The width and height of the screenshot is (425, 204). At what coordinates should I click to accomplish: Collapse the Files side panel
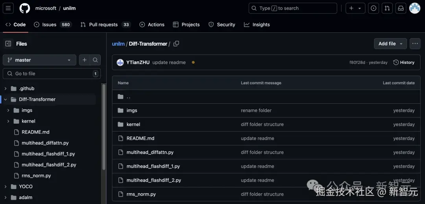point(8,44)
